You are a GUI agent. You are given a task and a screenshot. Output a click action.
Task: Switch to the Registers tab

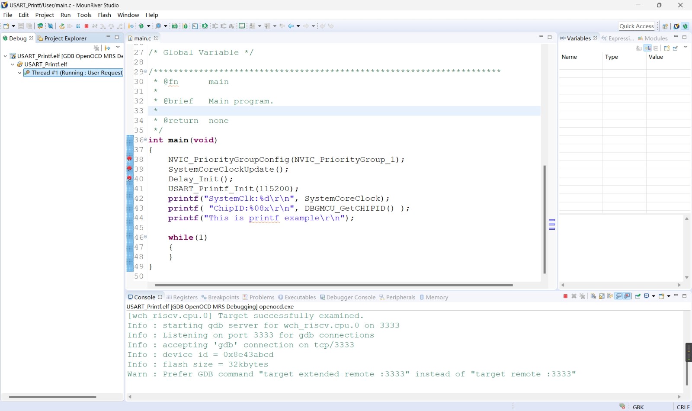click(182, 297)
